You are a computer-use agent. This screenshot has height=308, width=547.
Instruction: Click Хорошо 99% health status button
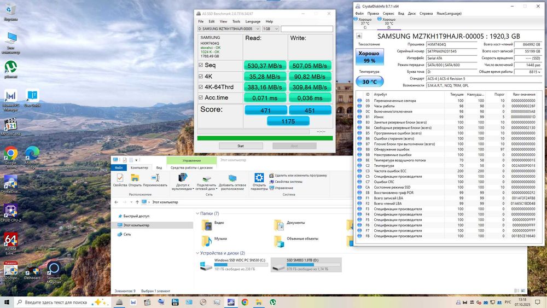click(369, 57)
